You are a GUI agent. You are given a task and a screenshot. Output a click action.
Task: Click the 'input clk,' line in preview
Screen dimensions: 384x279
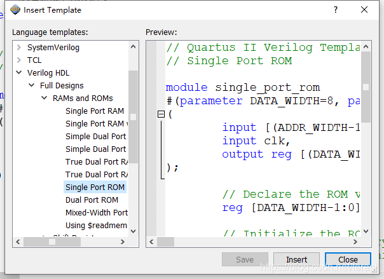(256, 140)
